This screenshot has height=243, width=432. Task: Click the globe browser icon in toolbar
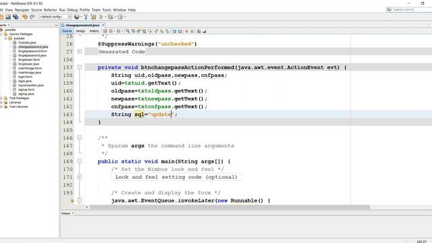(77, 17)
